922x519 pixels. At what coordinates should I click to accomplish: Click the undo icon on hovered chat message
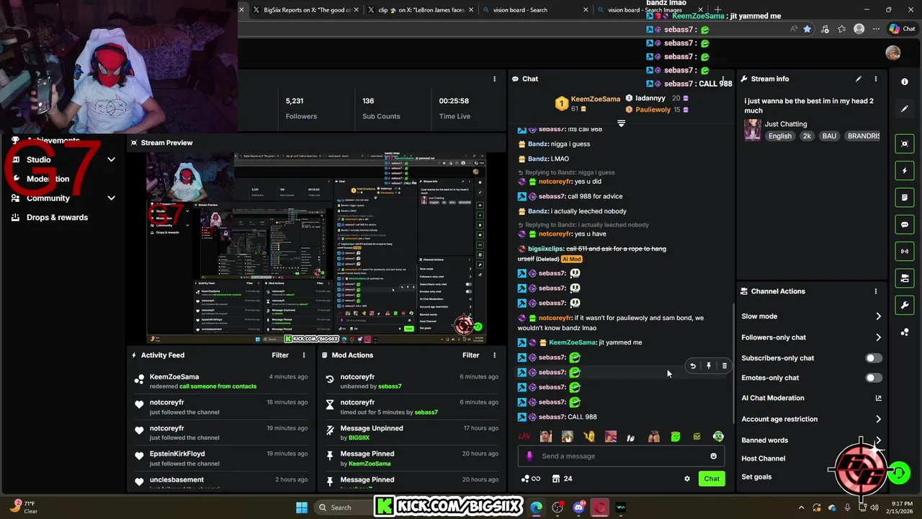coord(693,366)
